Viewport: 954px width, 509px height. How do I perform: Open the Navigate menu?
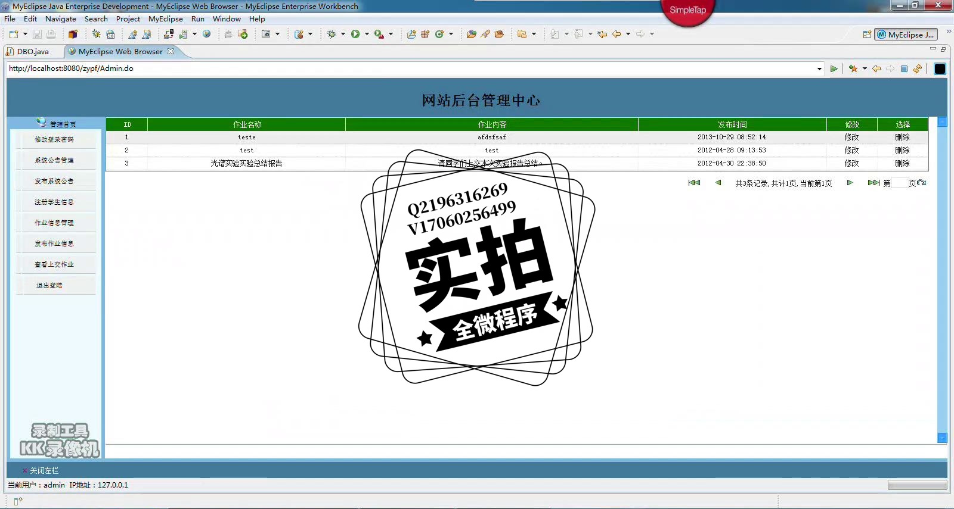pyautogui.click(x=61, y=18)
